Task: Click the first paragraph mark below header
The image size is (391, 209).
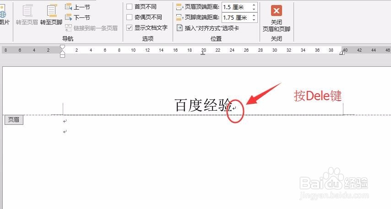Action: click(65, 121)
